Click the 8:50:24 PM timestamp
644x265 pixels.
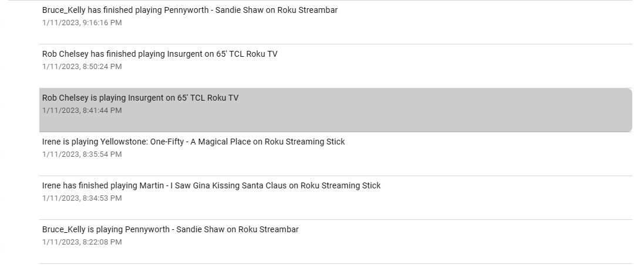(82, 67)
